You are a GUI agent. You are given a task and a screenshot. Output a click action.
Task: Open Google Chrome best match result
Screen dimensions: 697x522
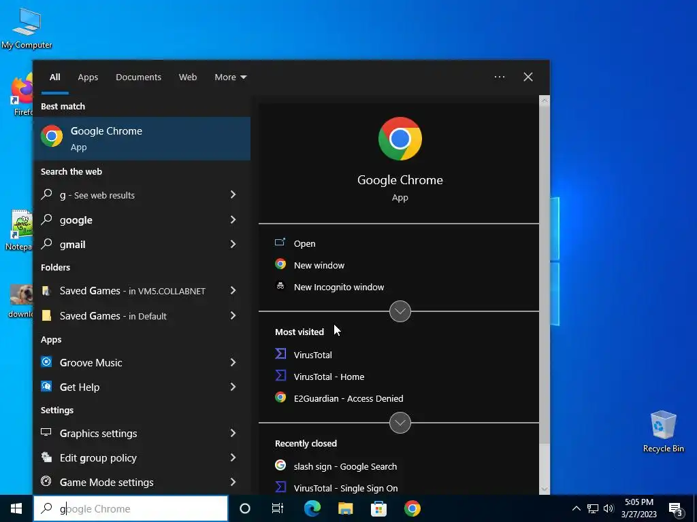pyautogui.click(x=142, y=139)
